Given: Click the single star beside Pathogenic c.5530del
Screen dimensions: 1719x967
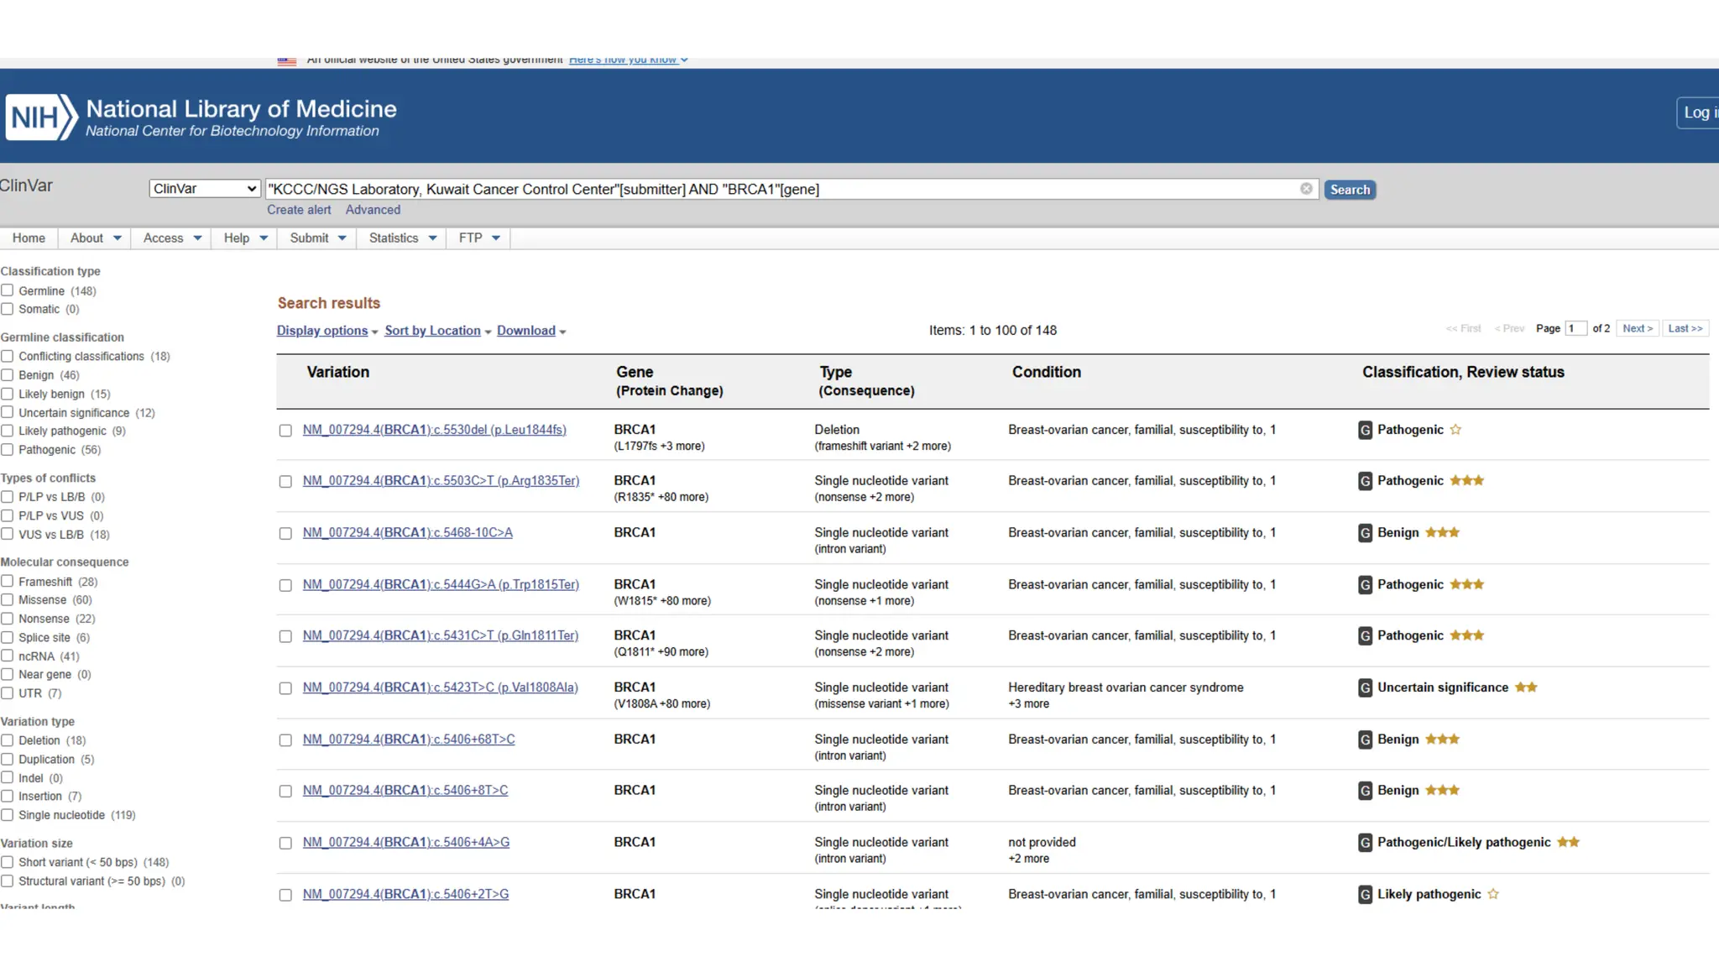Looking at the screenshot, I should tap(1455, 430).
